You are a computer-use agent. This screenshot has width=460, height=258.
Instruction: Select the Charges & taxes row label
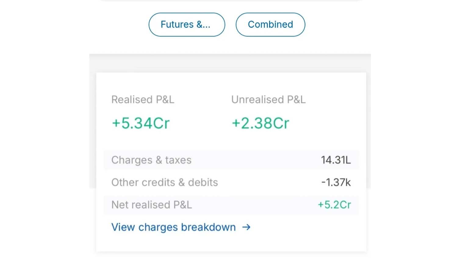151,160
